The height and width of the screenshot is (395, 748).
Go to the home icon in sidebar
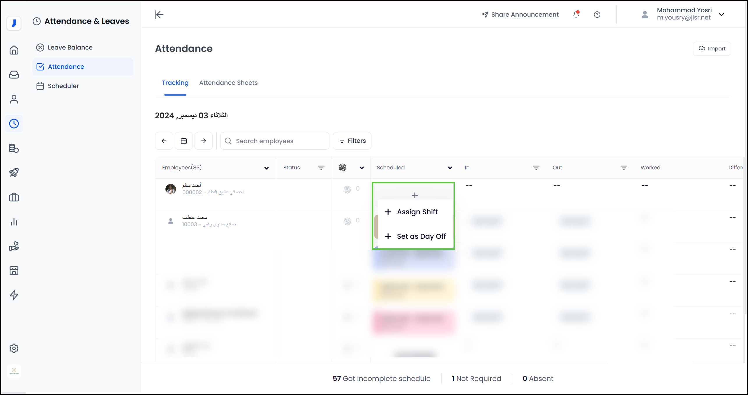pos(14,50)
